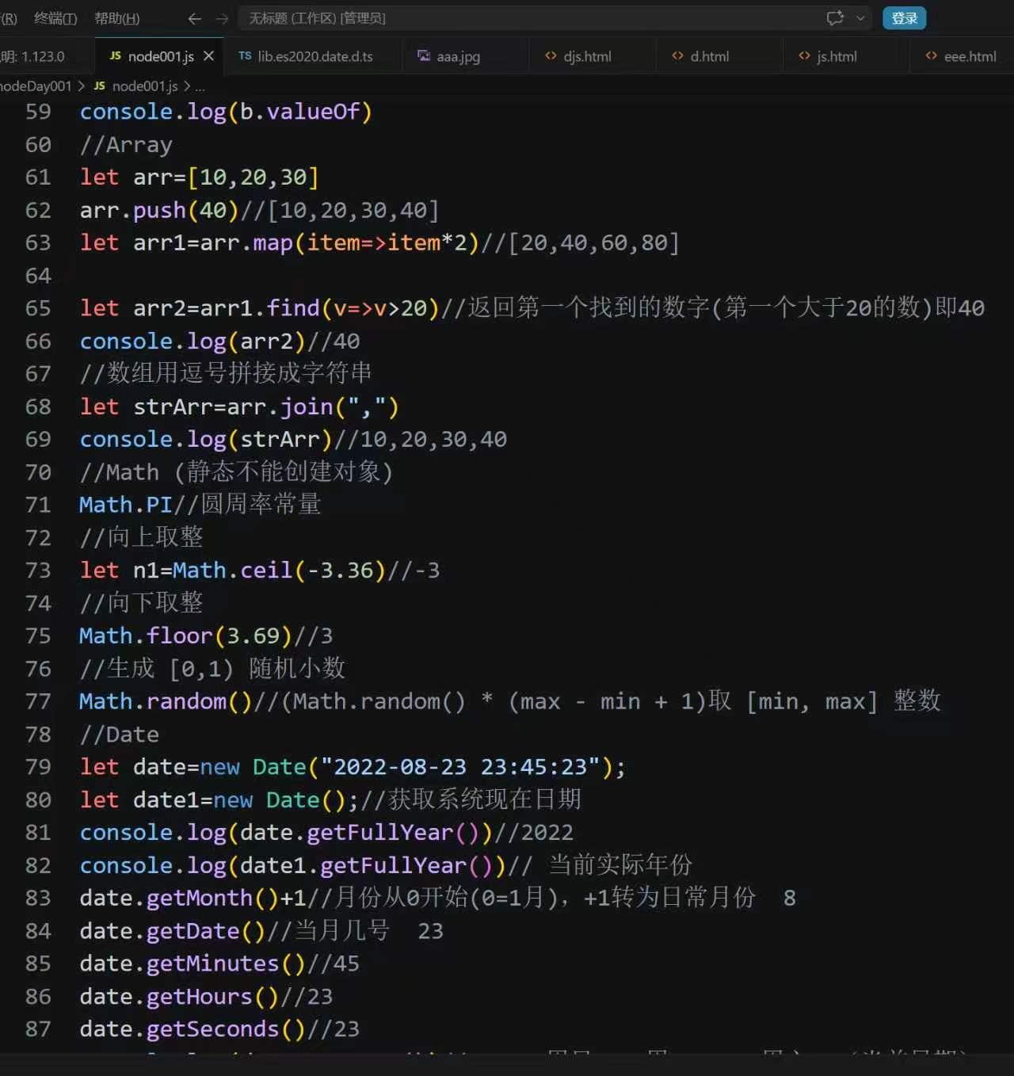Click Math.floor(3.69) on line 75

click(186, 636)
